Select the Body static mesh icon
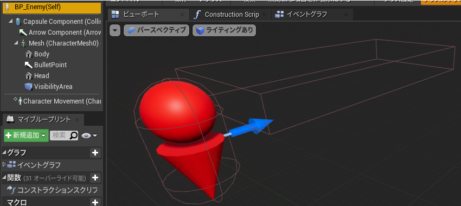Viewport: 461px width, 206px height. pyautogui.click(x=29, y=54)
